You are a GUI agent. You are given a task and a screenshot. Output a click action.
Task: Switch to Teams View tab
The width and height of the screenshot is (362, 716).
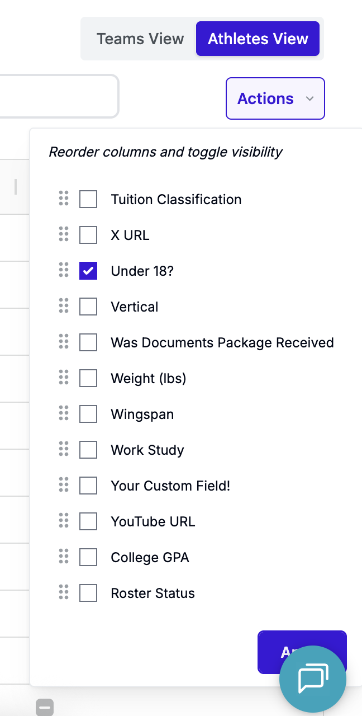140,39
